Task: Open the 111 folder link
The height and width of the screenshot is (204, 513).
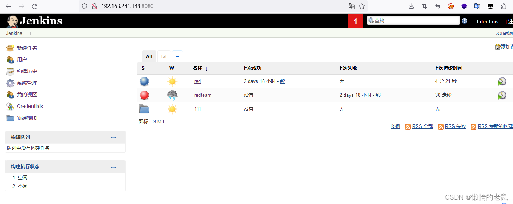Action: point(198,109)
